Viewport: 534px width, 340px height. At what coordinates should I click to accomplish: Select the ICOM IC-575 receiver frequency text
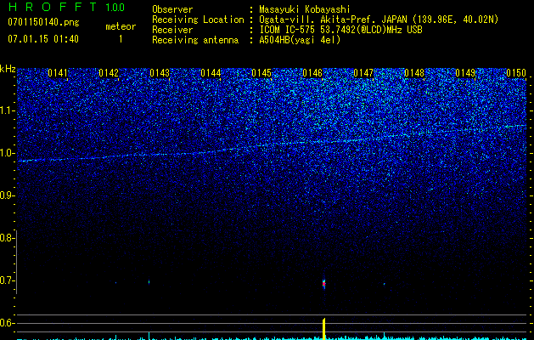coord(340,30)
